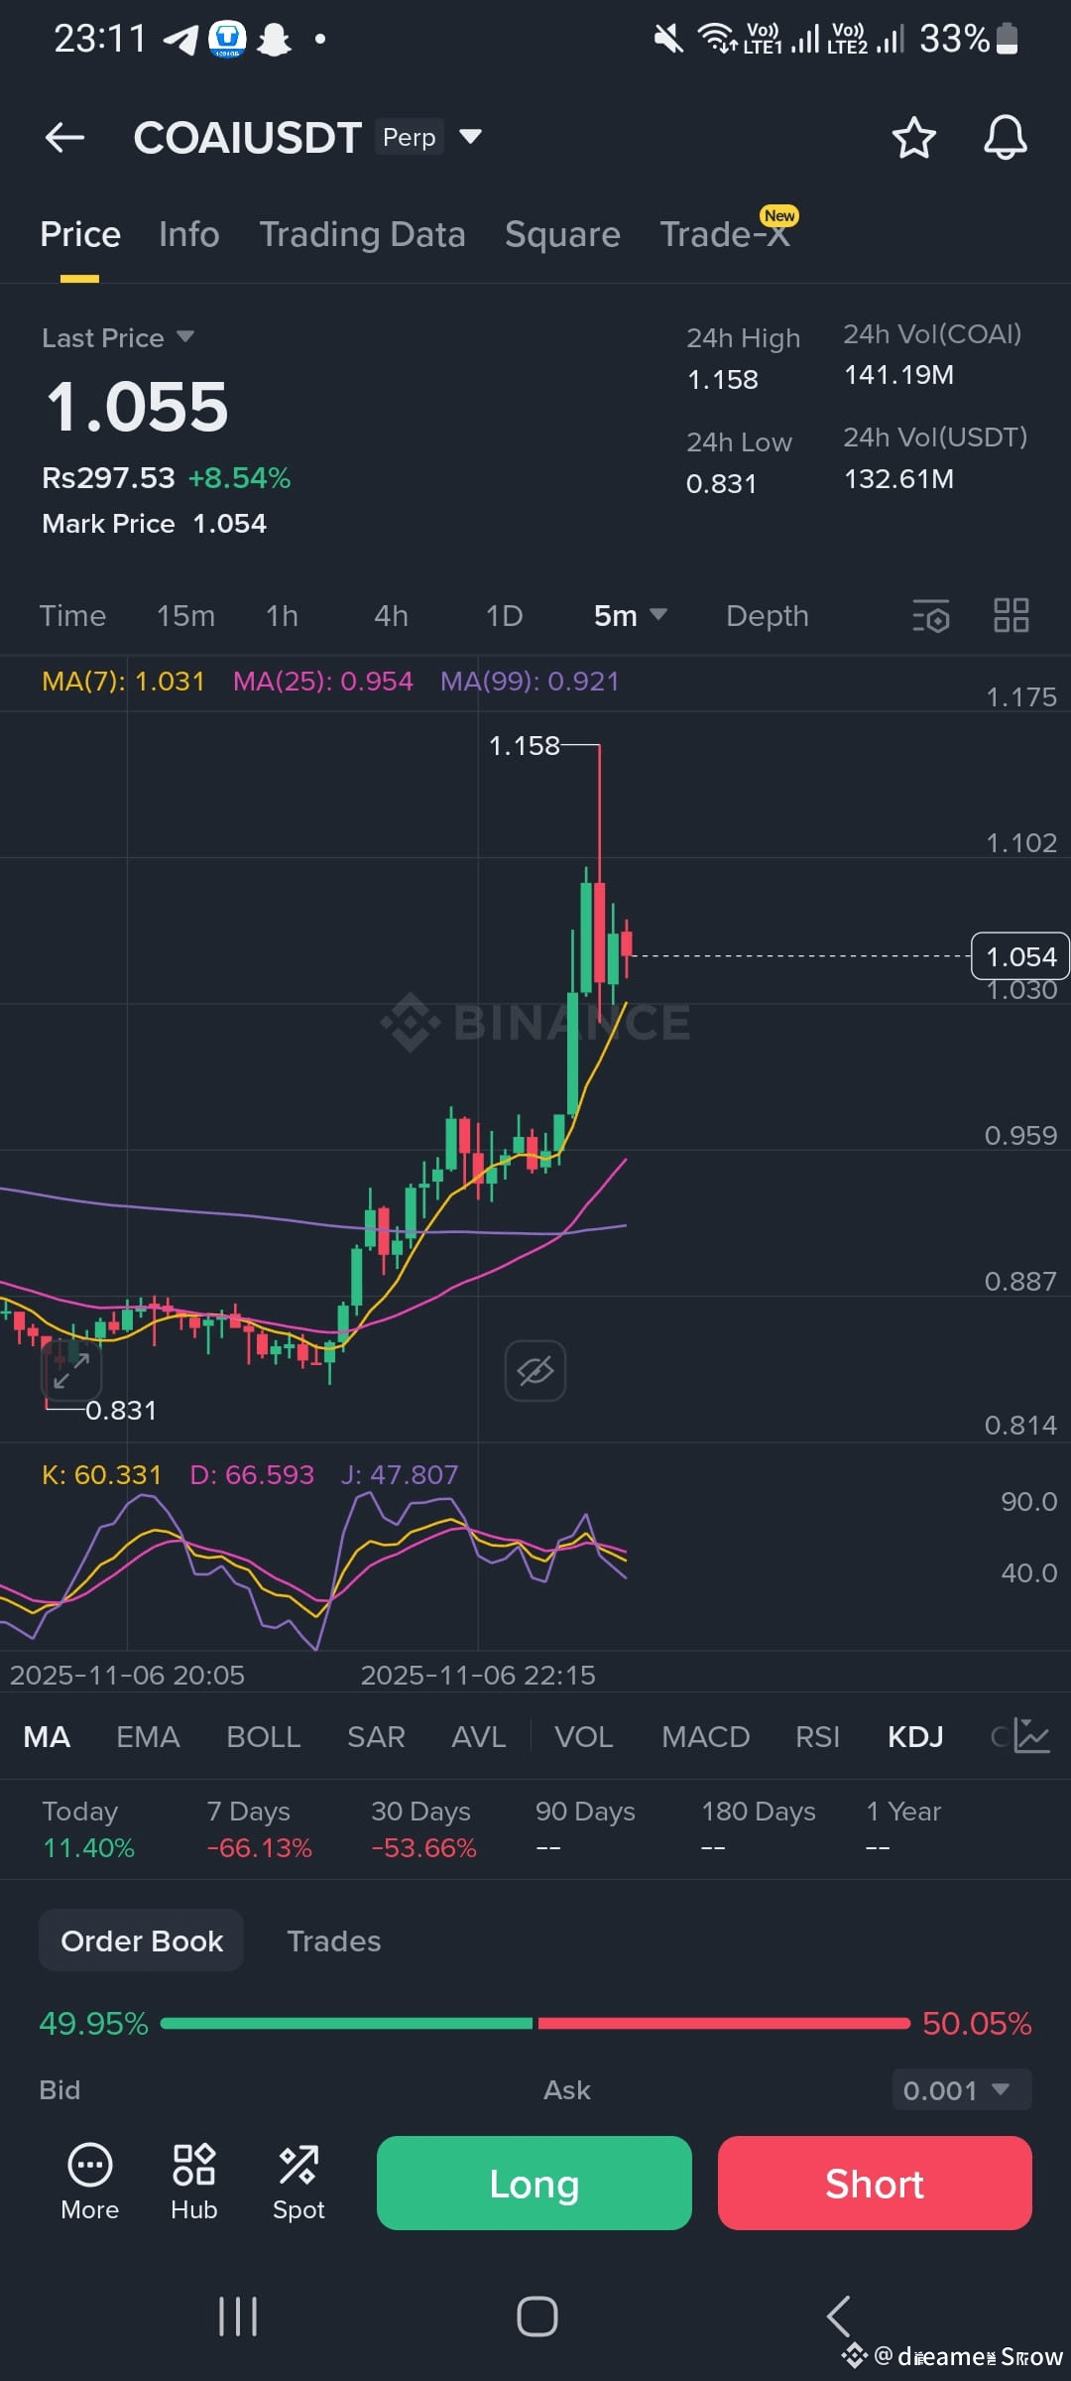Tap the red Short button
The height and width of the screenshot is (2381, 1071).
(875, 2183)
